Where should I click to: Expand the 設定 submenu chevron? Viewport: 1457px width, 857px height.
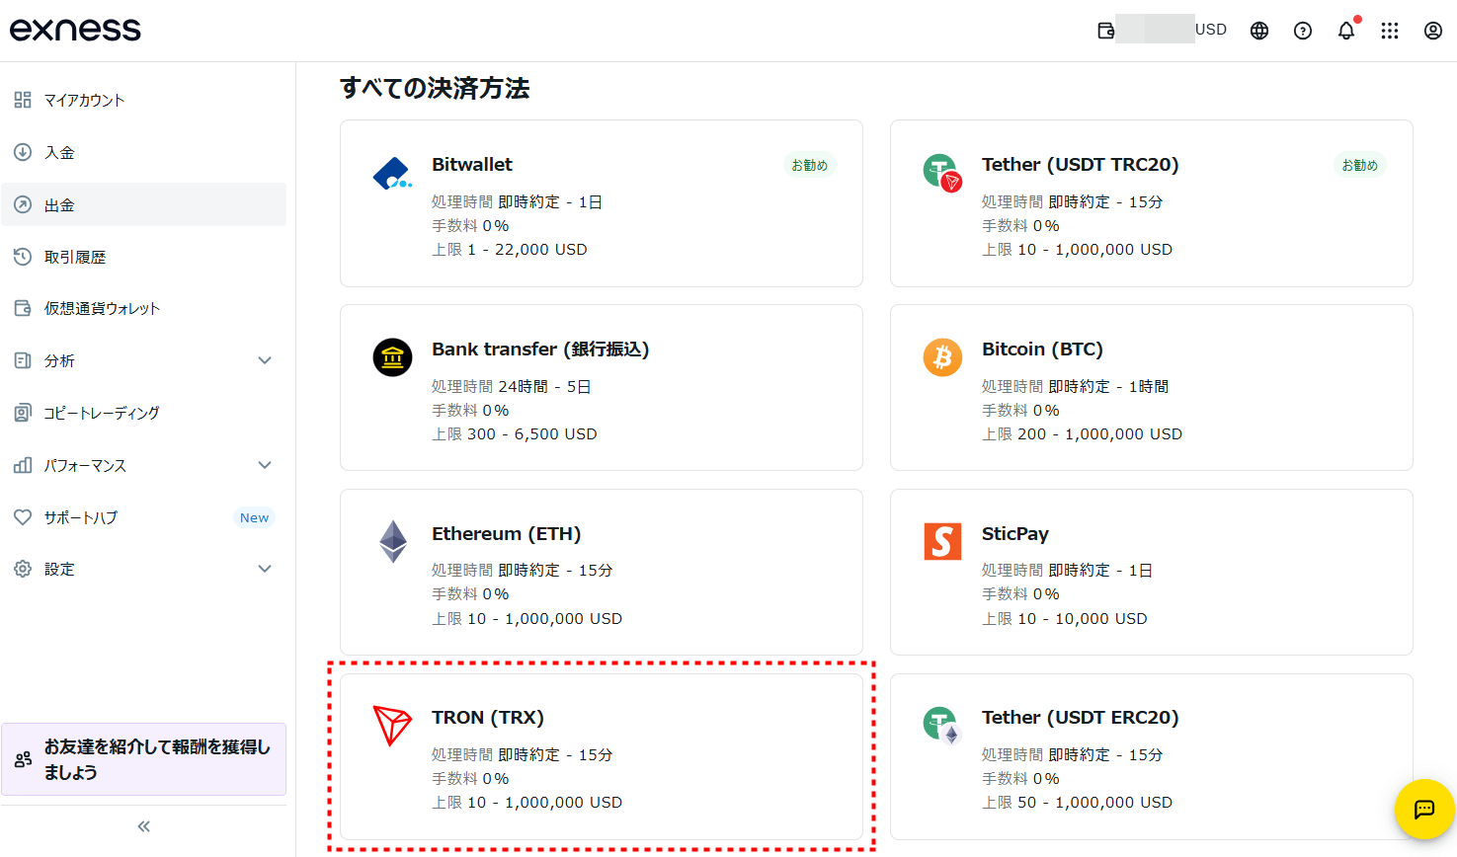[x=265, y=569]
